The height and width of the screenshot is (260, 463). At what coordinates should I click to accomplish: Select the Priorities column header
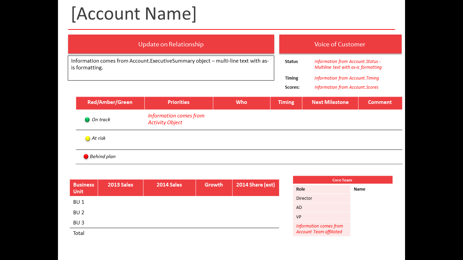[x=179, y=102]
